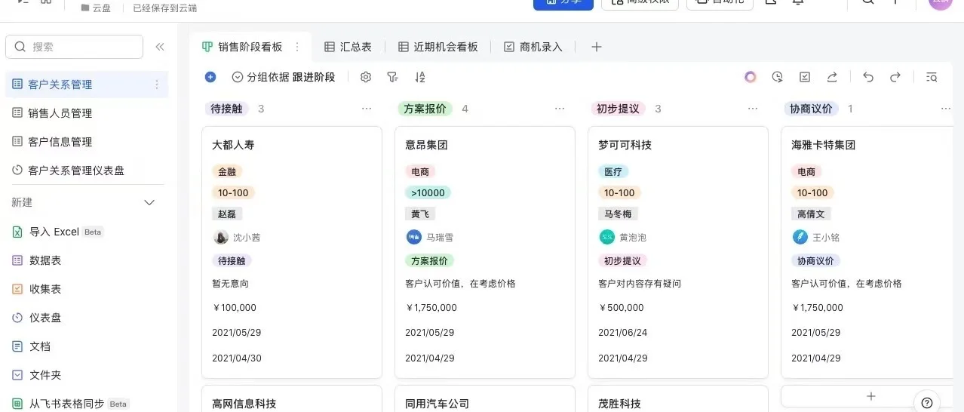The width and height of the screenshot is (964, 412).
Task: Switch to 汇总表 tab
Action: pos(348,47)
